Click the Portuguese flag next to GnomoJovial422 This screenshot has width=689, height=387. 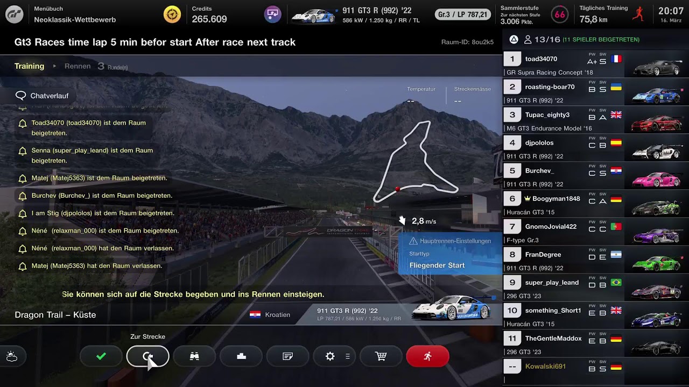coord(616,227)
